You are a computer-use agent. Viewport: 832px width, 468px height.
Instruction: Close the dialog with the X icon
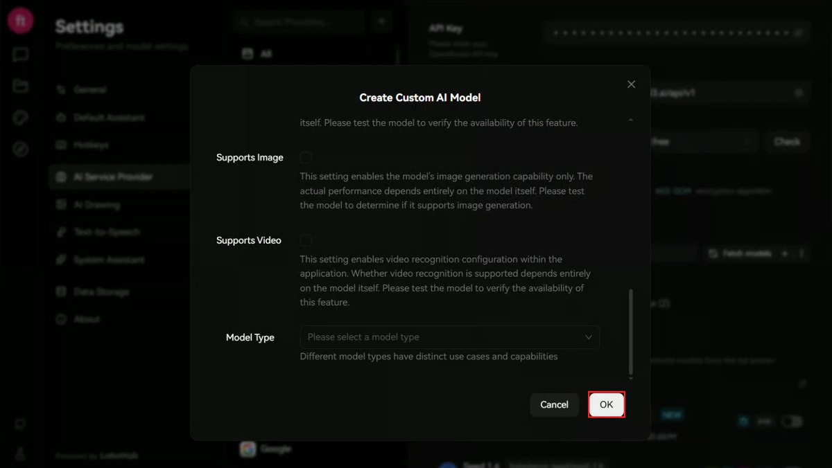[631, 84]
